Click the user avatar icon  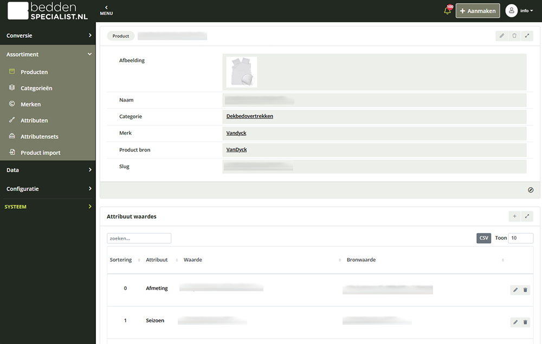click(511, 11)
